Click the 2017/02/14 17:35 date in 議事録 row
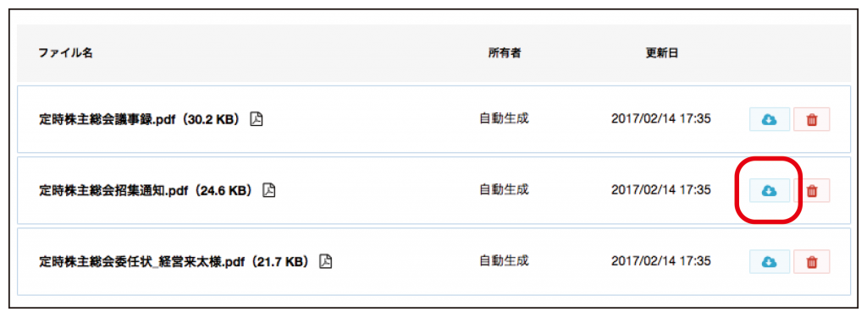The height and width of the screenshot is (317, 867). 660,118
